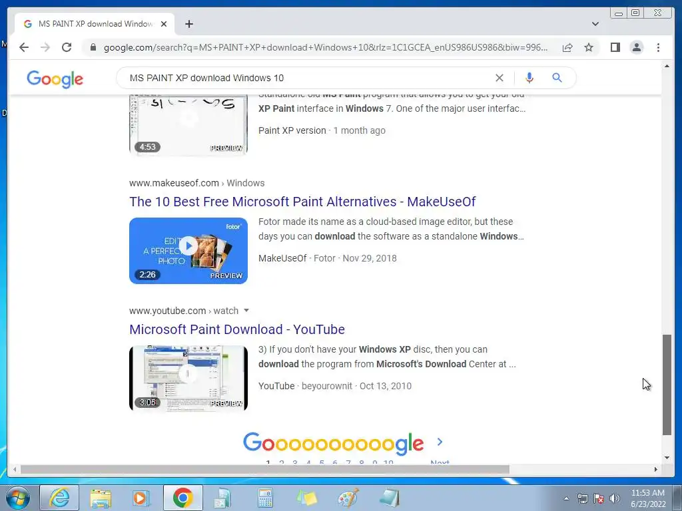
Task: Click 'YouTube · beyourownit · Oct 13, 2010' text
Action: 335,386
